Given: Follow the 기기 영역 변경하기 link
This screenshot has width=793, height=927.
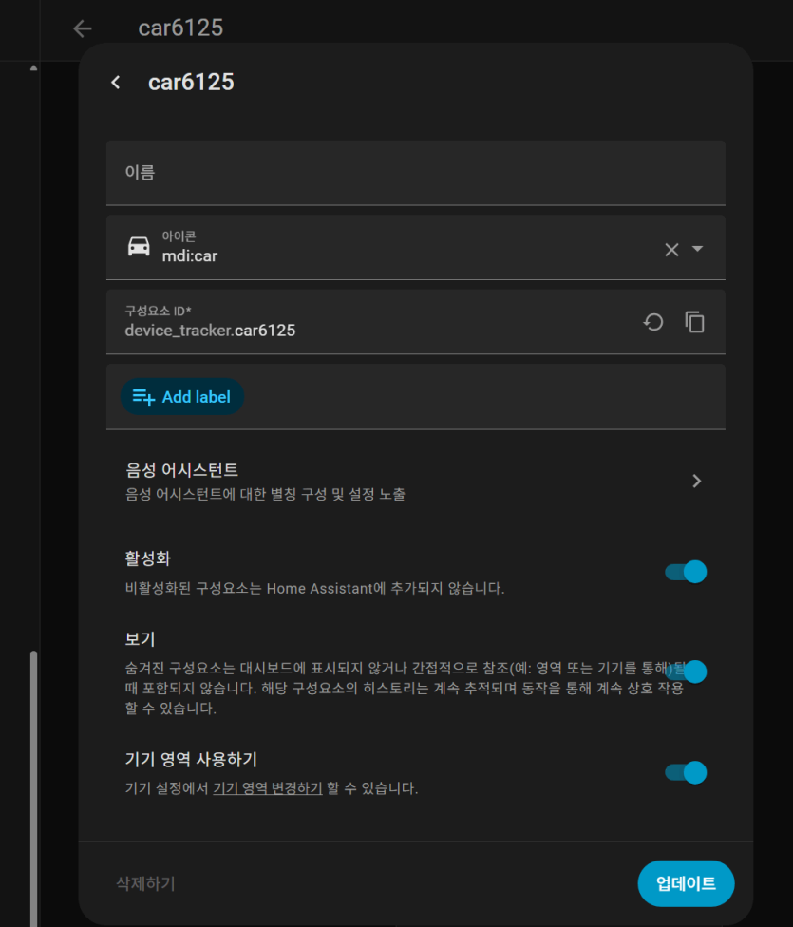Looking at the screenshot, I should (x=267, y=788).
